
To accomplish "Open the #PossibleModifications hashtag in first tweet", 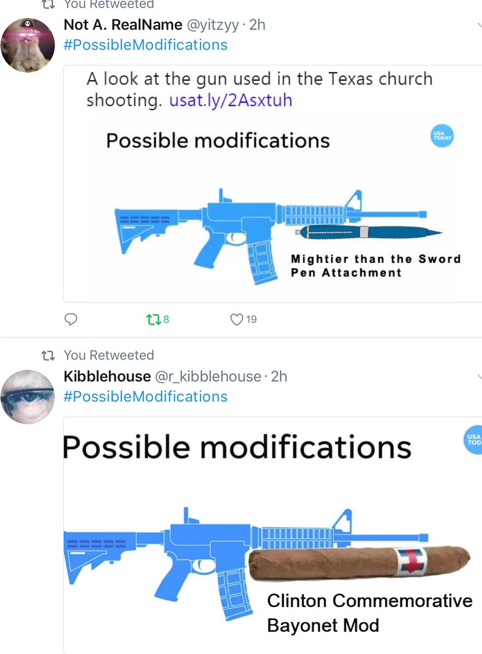I will point(145,44).
